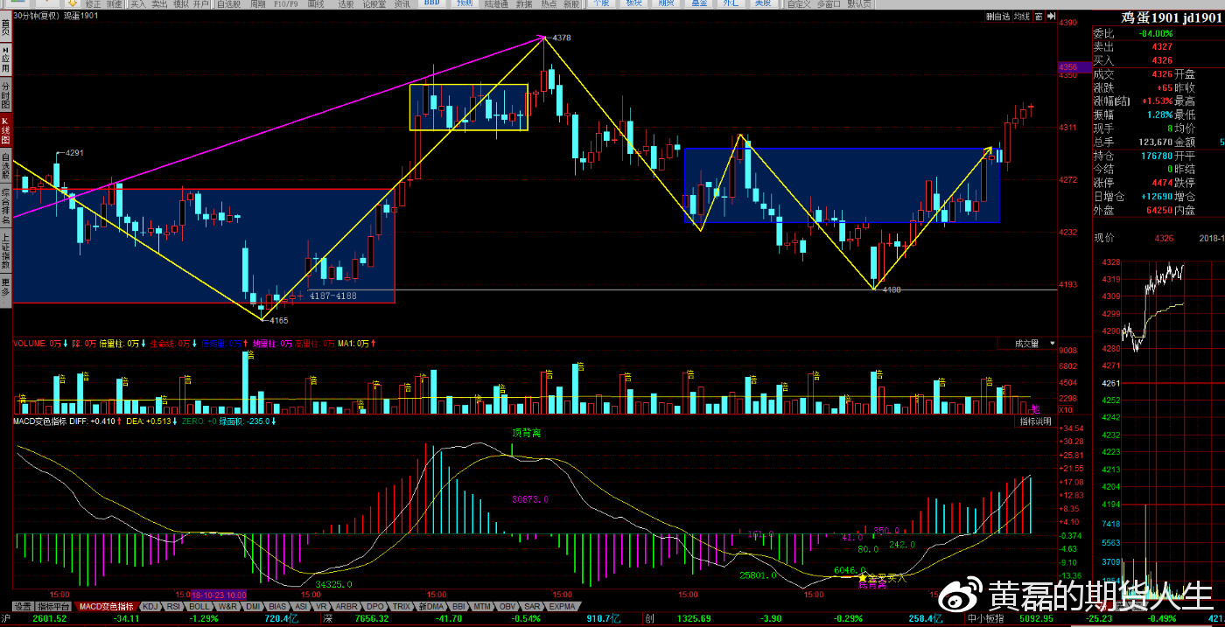Select the ARBR indicator tab

(346, 606)
